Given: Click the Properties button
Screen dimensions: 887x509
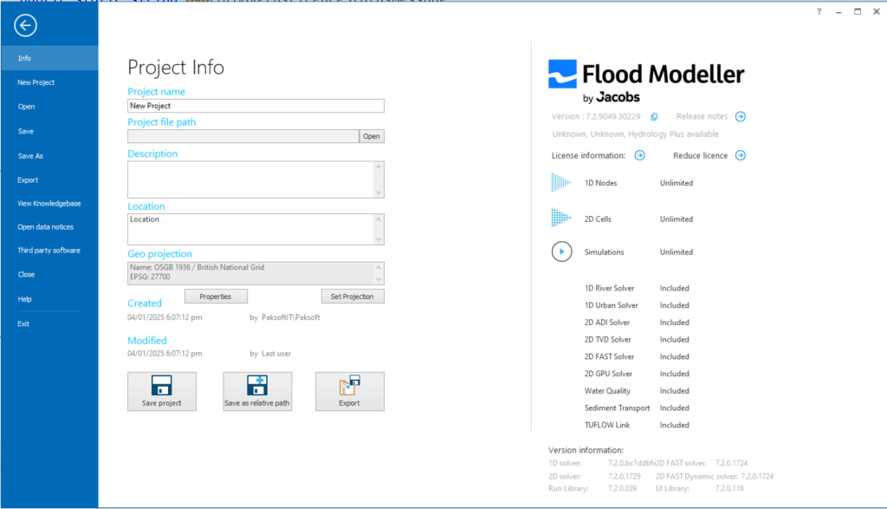Looking at the screenshot, I should click(x=215, y=296).
